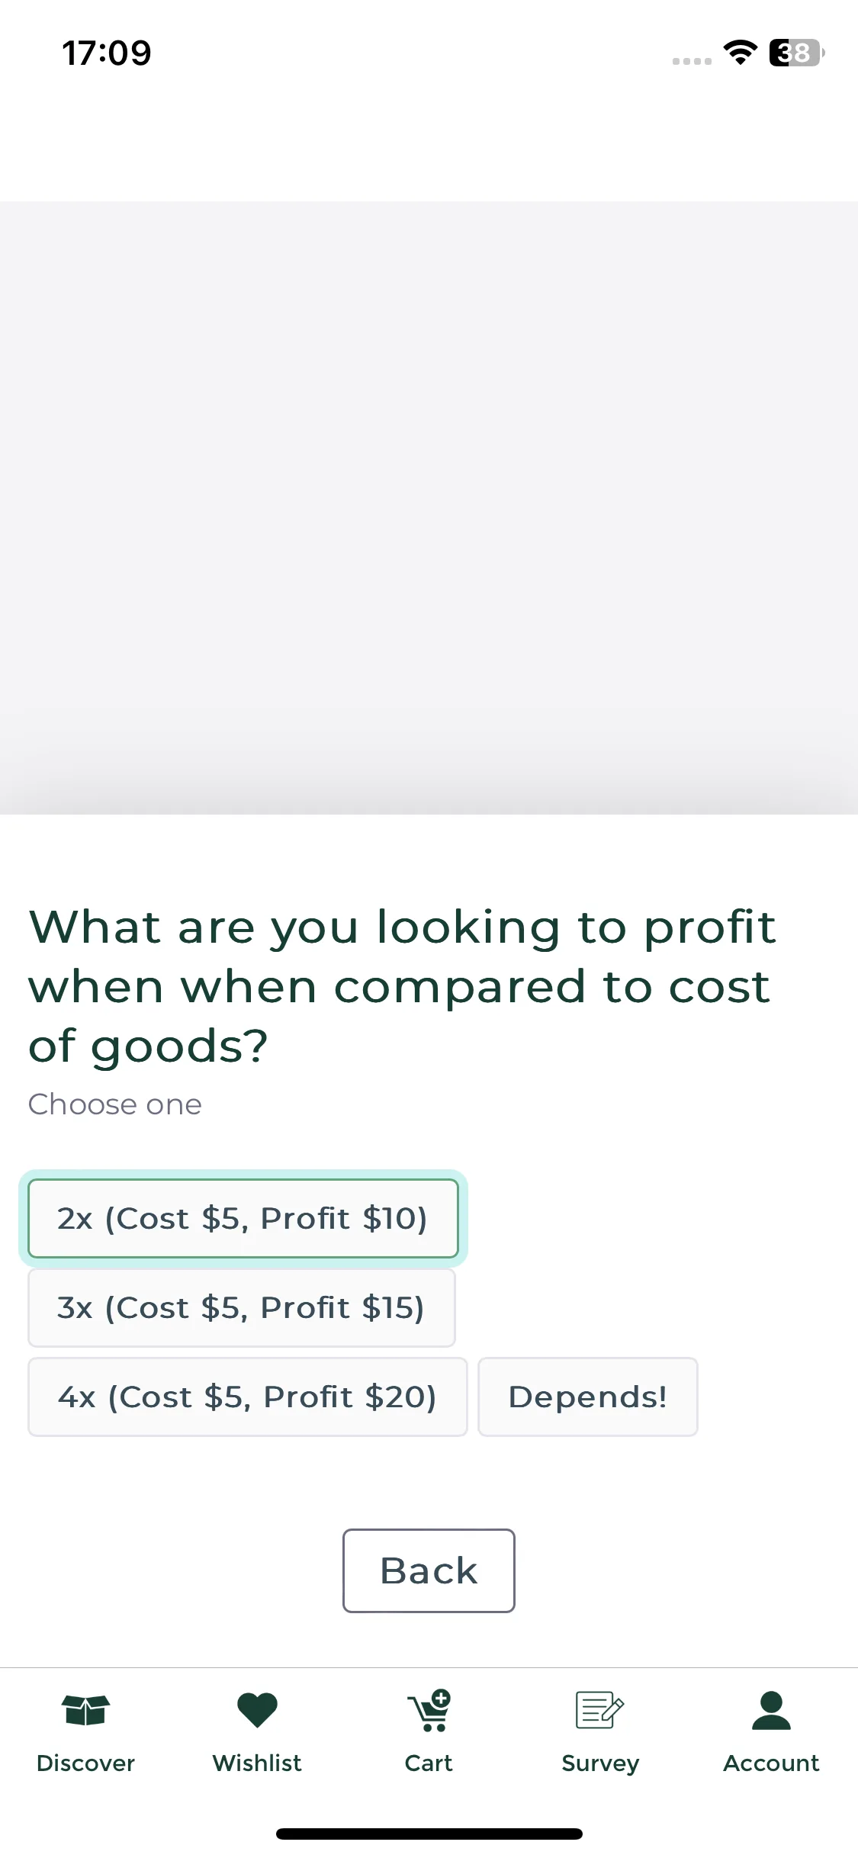This screenshot has width=858, height=1858.
Task: Click the Choose one hint text
Action: [115, 1104]
